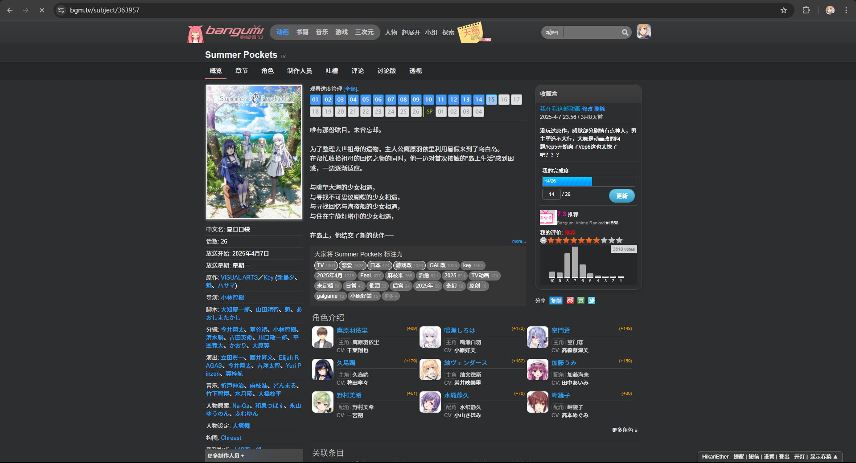Expand the synopsis via more...
The height and width of the screenshot is (463, 856).
click(519, 241)
